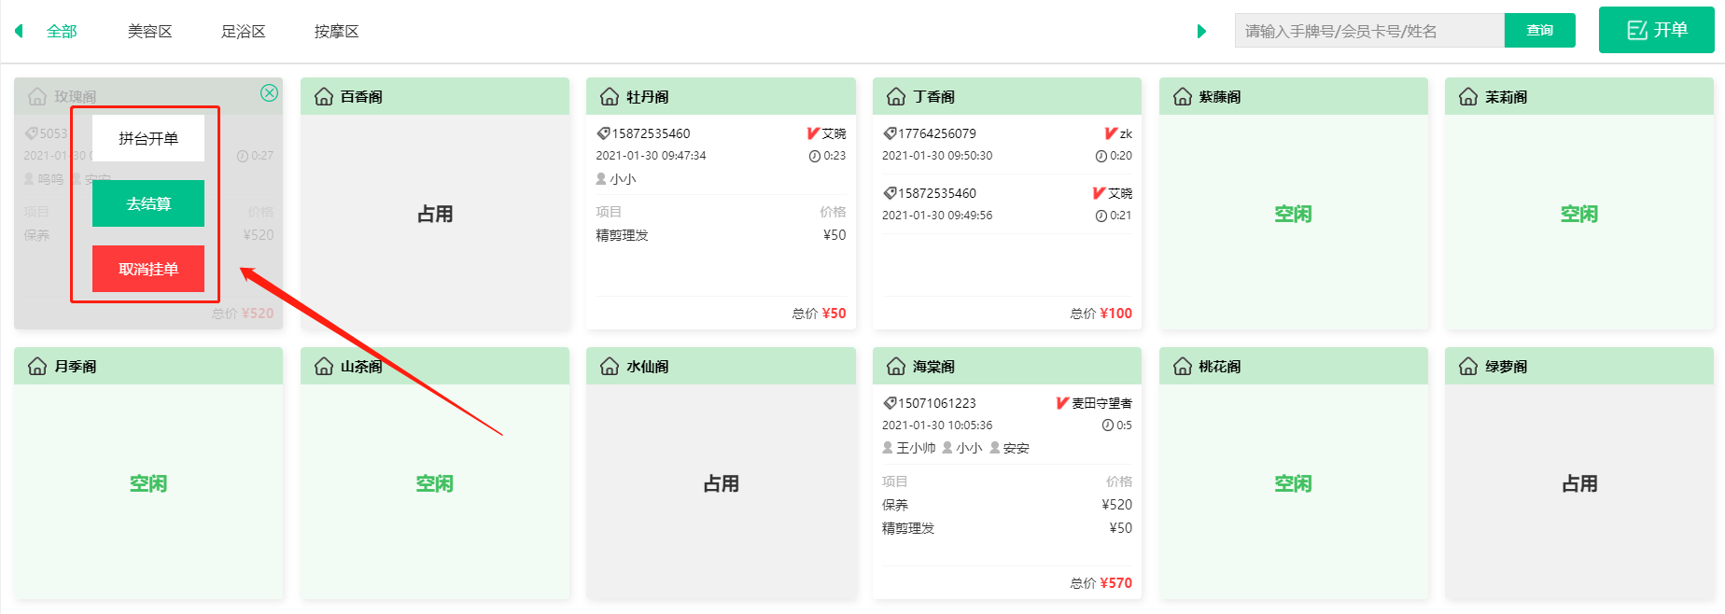Click the house icon on 海棠阁 card
Image resolution: width=1725 pixels, height=614 pixels.
click(x=896, y=366)
